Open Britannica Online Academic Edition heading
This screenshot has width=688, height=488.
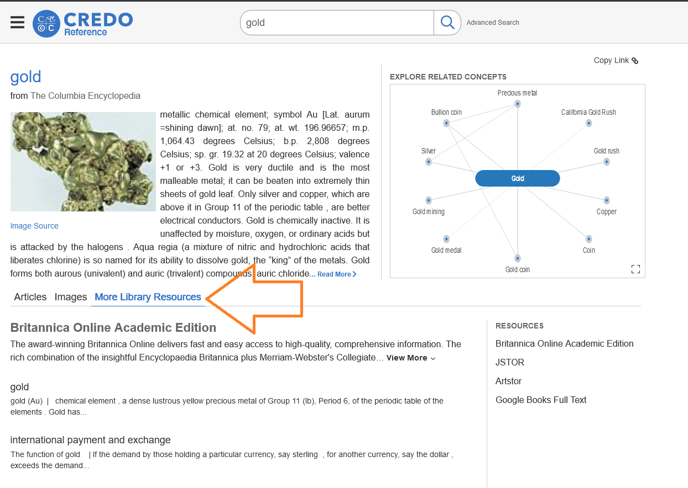[113, 328]
